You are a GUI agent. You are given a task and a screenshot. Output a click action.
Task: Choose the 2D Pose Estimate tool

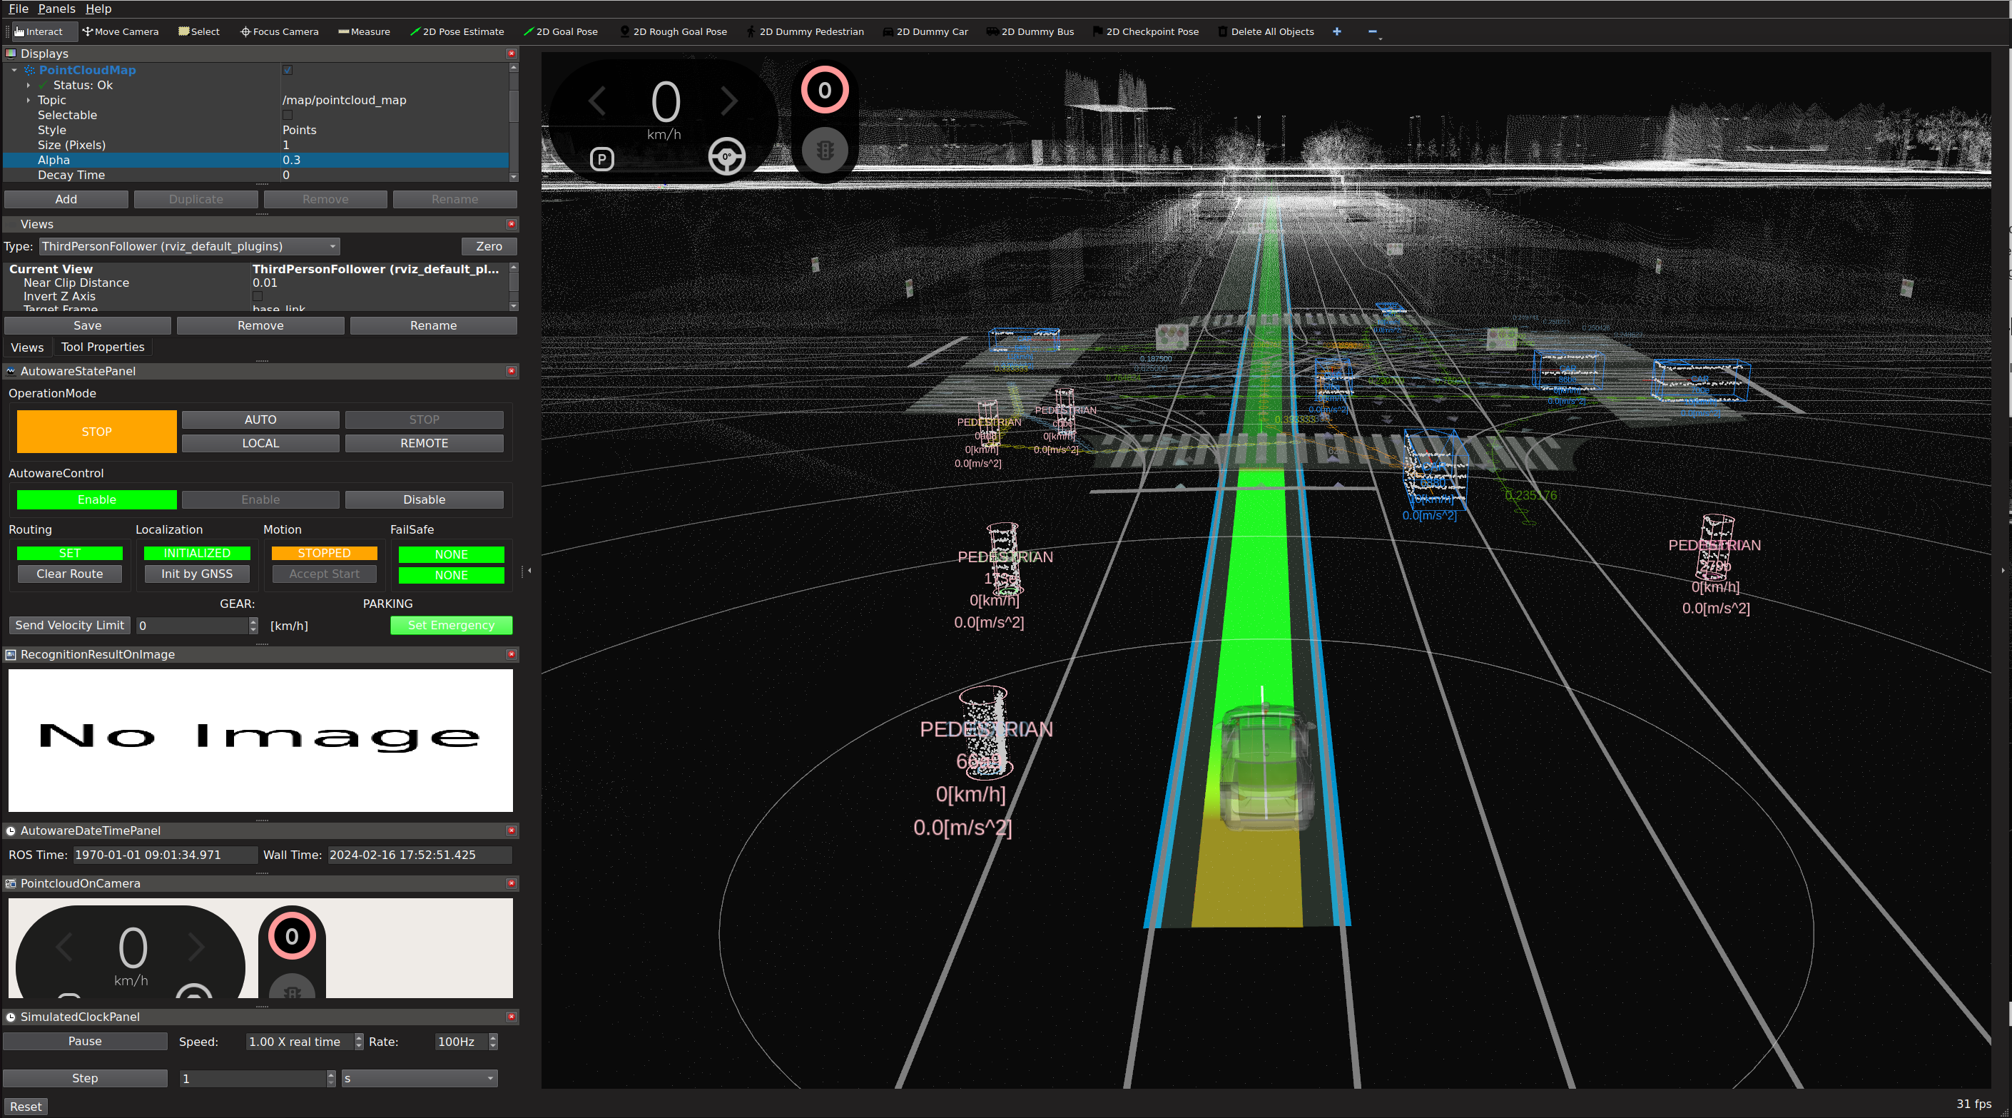coord(458,31)
